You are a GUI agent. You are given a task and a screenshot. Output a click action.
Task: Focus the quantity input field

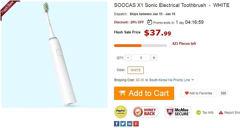[141, 58]
